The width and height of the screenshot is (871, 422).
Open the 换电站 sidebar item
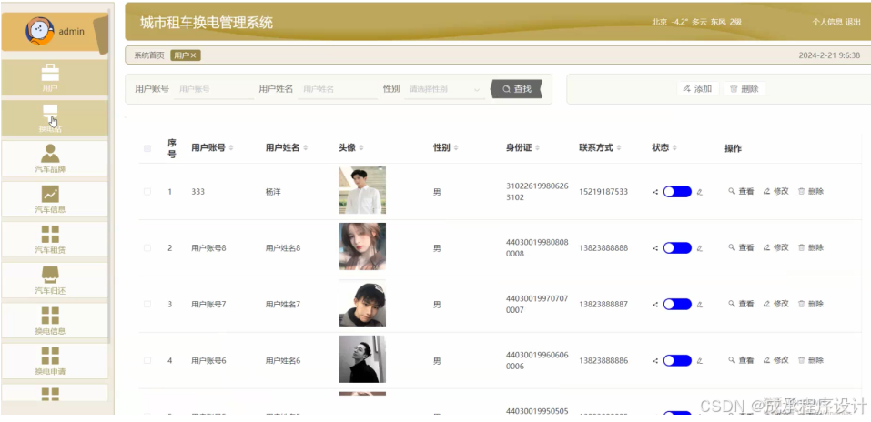click(x=54, y=117)
